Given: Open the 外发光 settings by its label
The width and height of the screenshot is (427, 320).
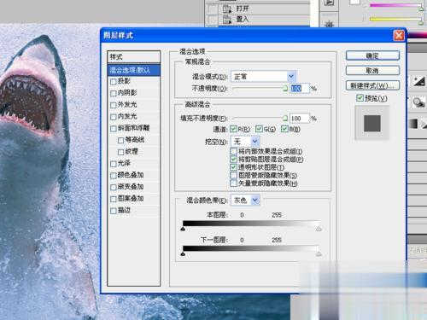Looking at the screenshot, I should [127, 105].
